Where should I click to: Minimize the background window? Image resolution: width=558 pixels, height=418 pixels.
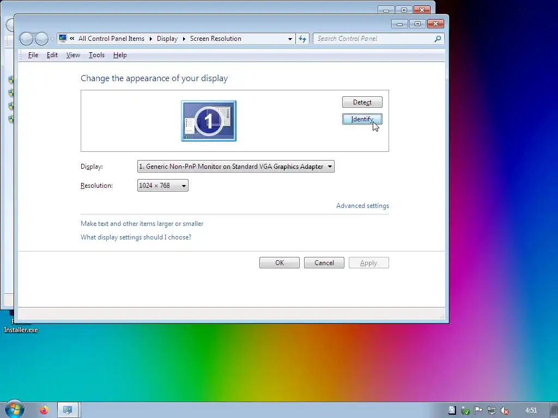click(x=386, y=10)
